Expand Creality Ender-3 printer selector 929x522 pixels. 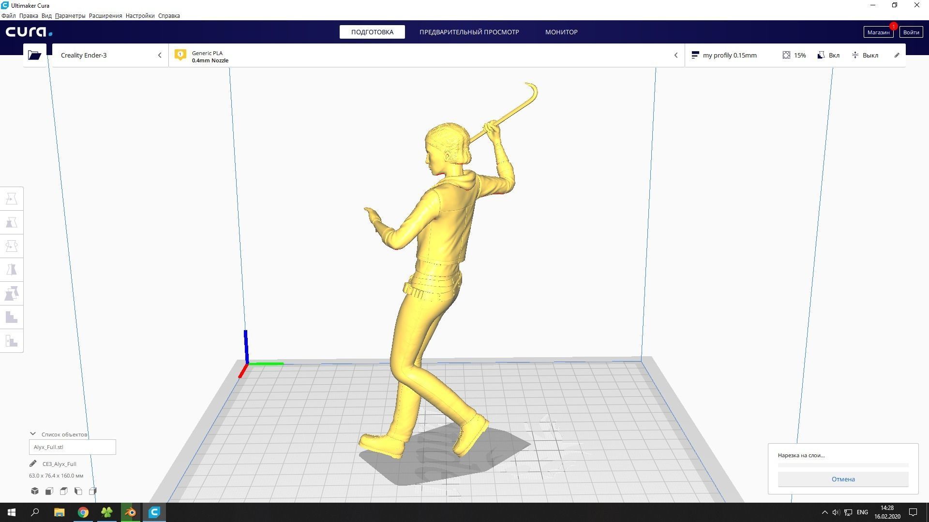coord(110,55)
